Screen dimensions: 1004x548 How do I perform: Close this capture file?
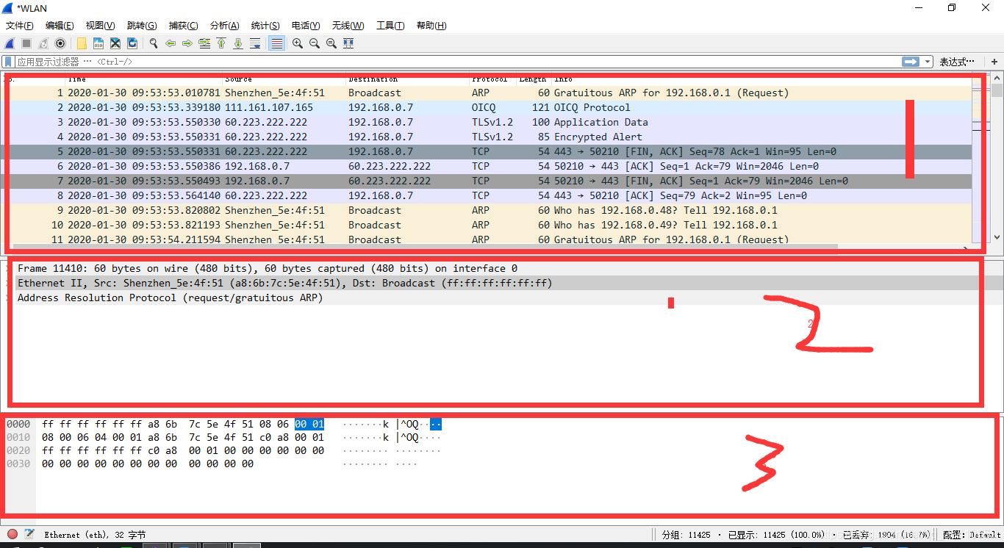point(115,43)
